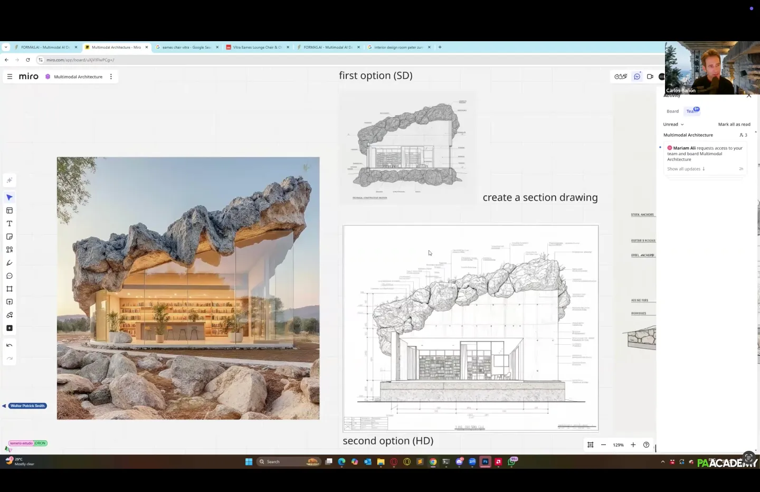Select the Comment tool
Viewport: 760px width, 492px height.
click(x=9, y=276)
